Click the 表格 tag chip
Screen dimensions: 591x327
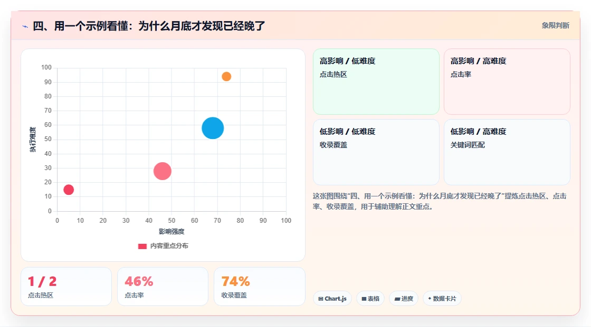[x=370, y=299]
